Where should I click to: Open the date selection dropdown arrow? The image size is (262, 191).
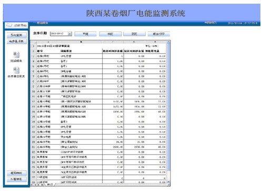[70, 34]
